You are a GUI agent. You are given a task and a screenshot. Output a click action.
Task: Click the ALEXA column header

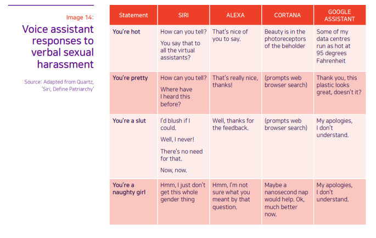click(x=235, y=15)
